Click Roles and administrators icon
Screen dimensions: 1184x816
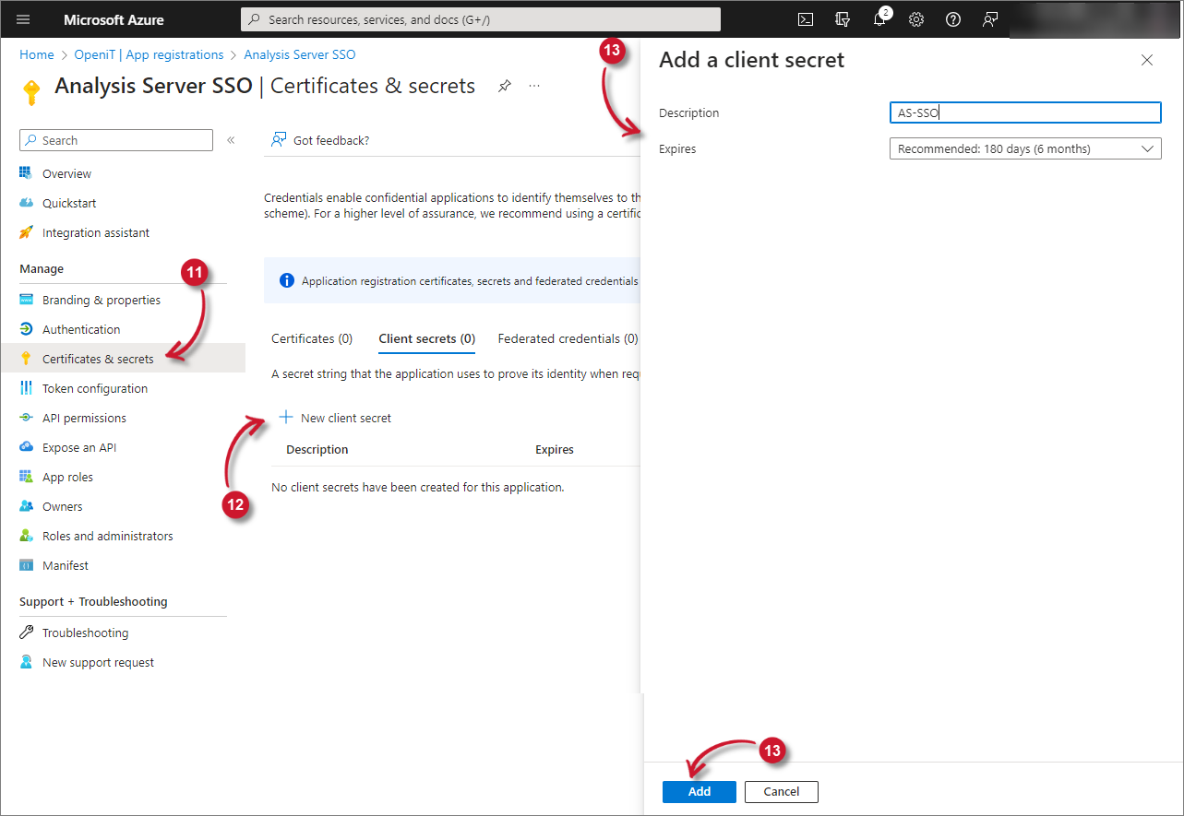click(x=26, y=536)
